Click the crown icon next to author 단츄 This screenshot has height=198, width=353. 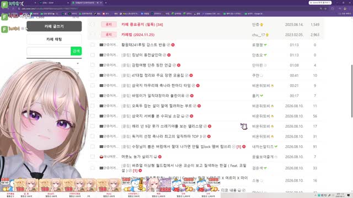[261, 25]
